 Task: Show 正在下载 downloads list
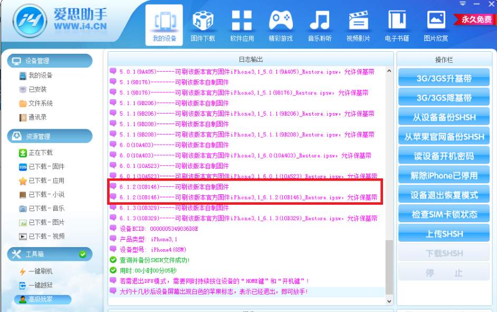(x=36, y=153)
